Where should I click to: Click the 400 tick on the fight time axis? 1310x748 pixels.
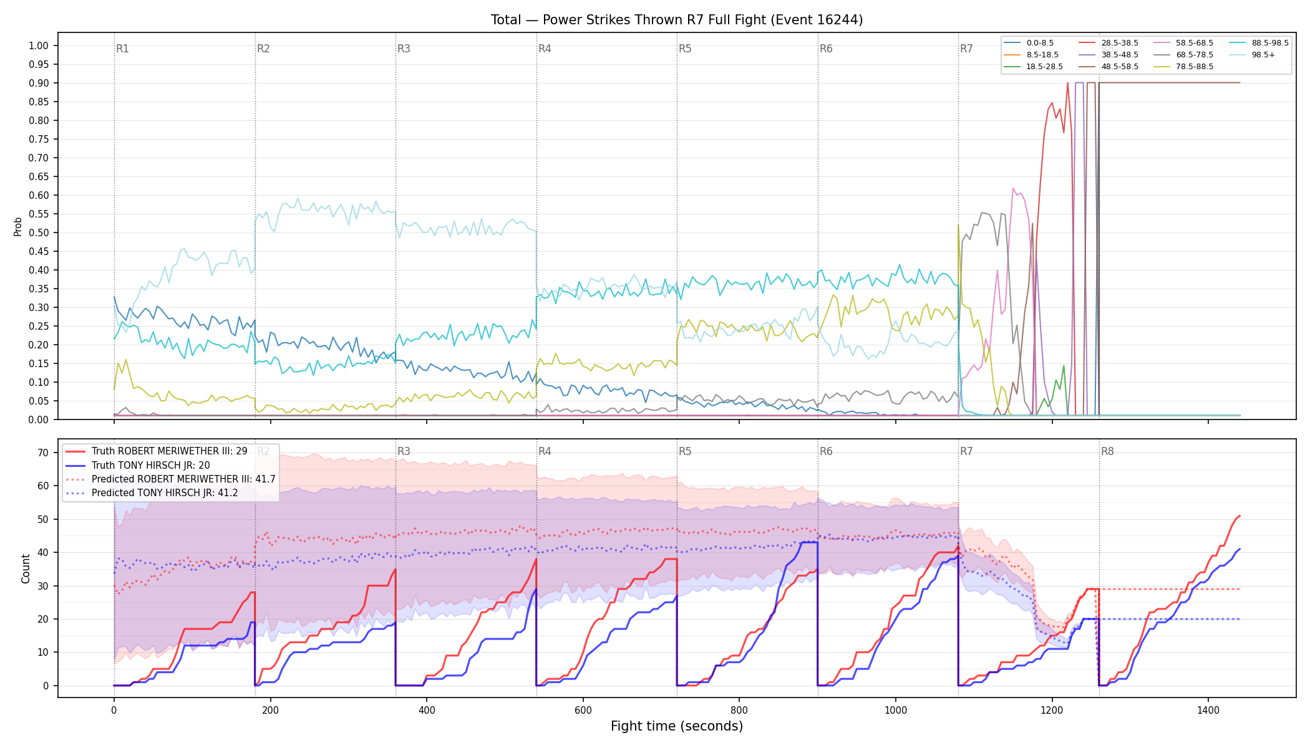(427, 710)
